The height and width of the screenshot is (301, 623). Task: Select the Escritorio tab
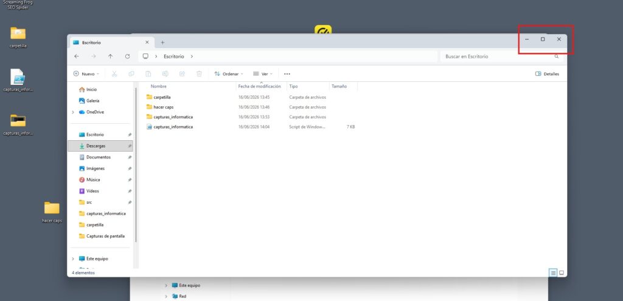click(x=111, y=42)
